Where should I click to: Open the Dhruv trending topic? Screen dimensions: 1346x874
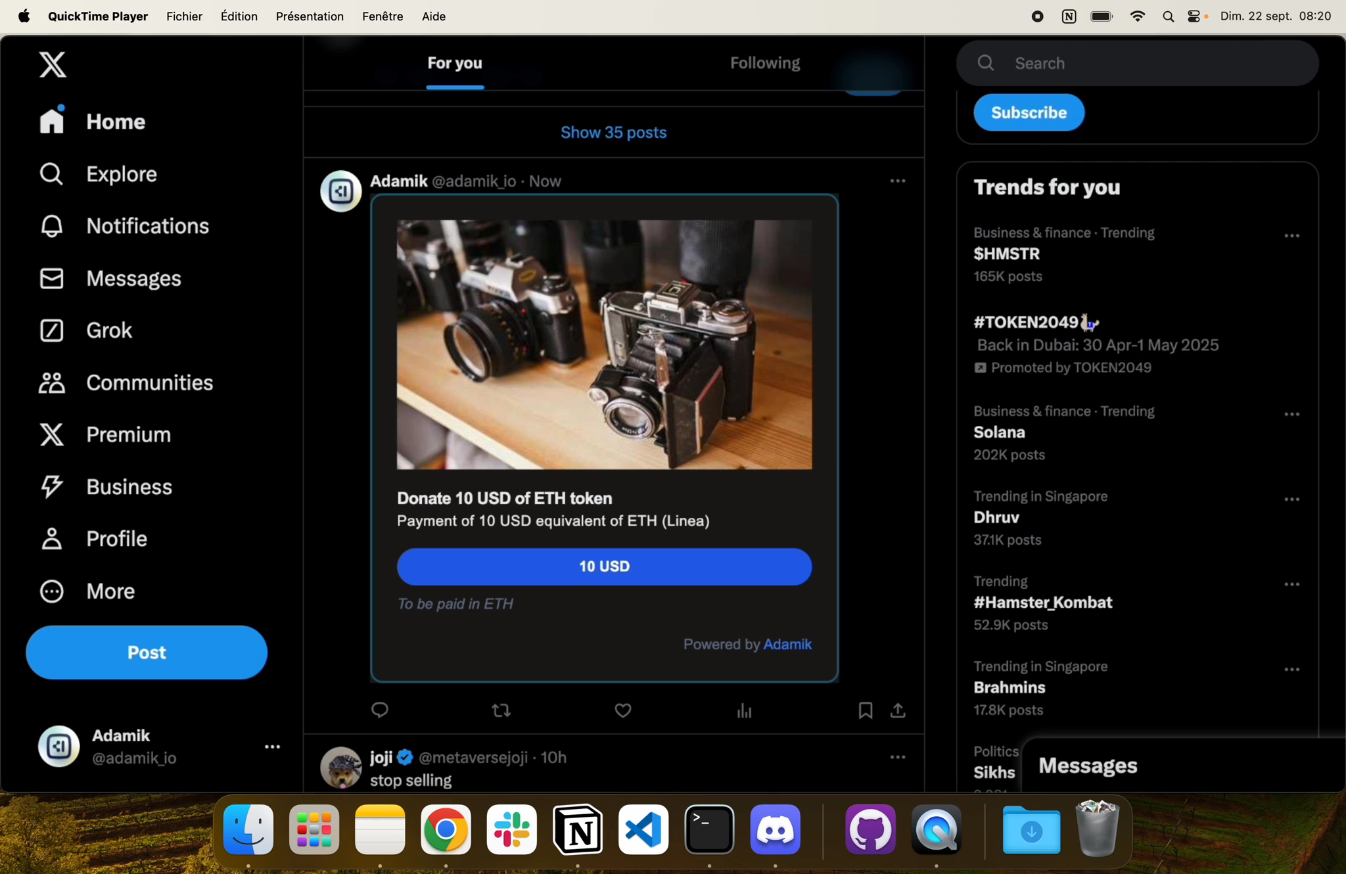tap(996, 517)
